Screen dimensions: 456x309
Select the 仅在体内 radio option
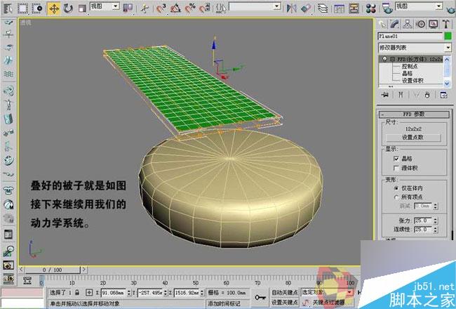pos(396,188)
